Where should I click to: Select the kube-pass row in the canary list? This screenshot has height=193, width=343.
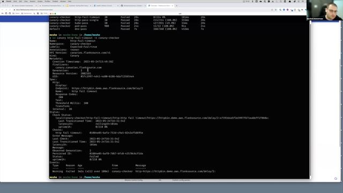128,23
